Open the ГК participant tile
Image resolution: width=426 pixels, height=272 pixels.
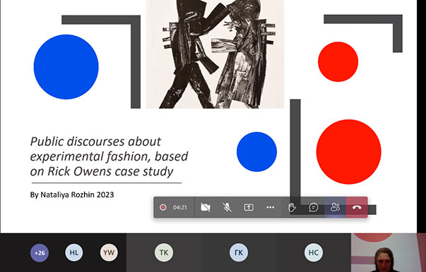click(239, 253)
